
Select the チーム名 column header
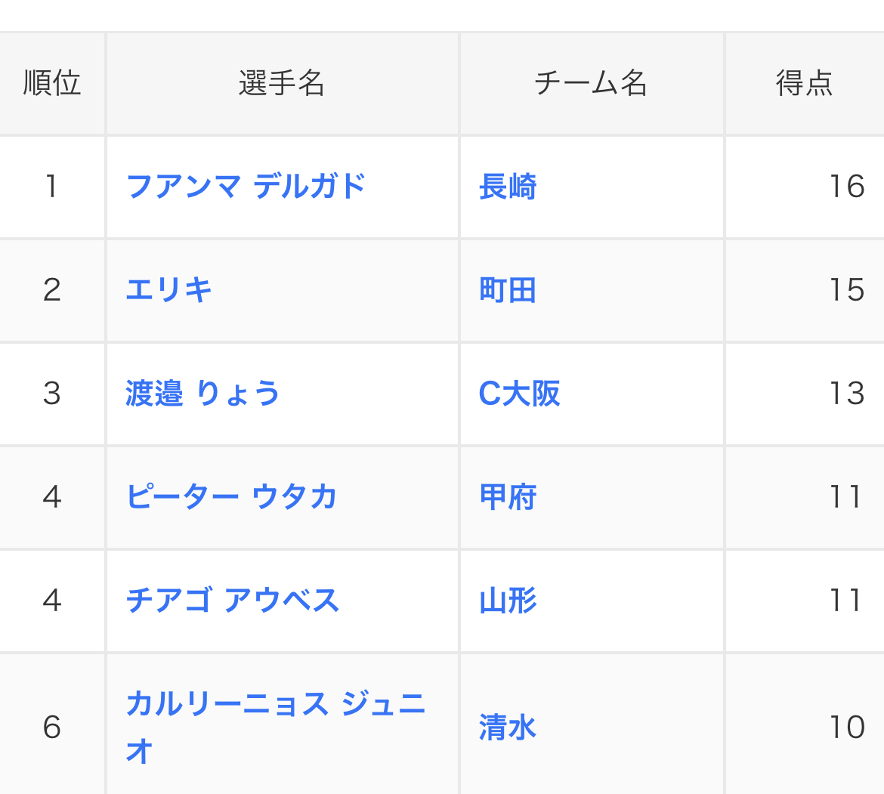[591, 83]
